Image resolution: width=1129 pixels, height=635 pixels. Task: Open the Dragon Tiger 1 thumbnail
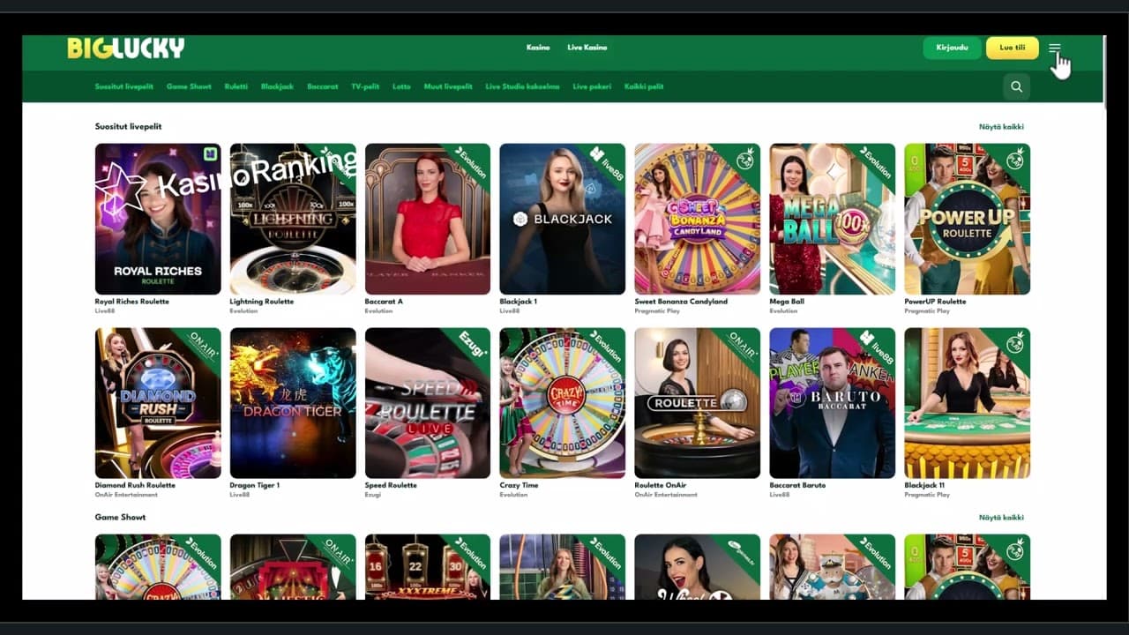click(293, 403)
